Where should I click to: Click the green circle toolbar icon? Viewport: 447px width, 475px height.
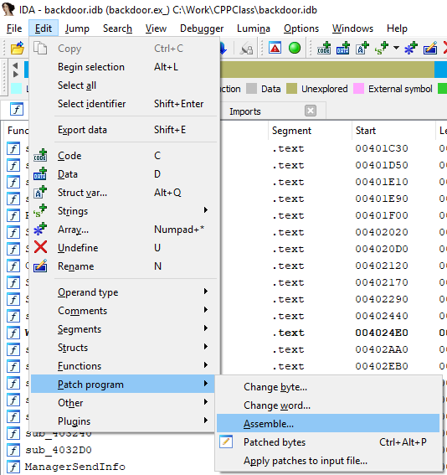[295, 48]
